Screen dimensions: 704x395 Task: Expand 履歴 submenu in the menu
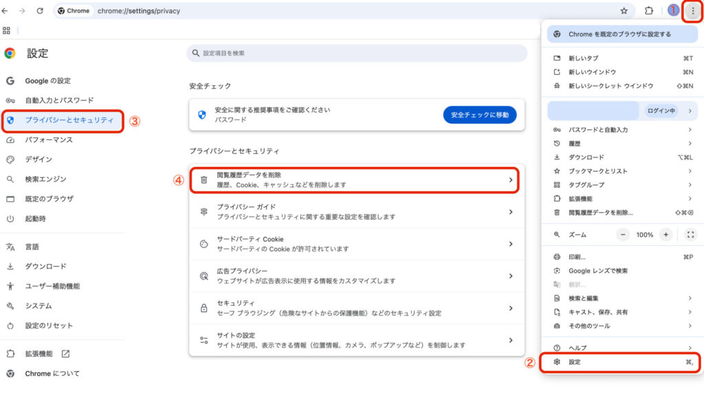[622, 144]
